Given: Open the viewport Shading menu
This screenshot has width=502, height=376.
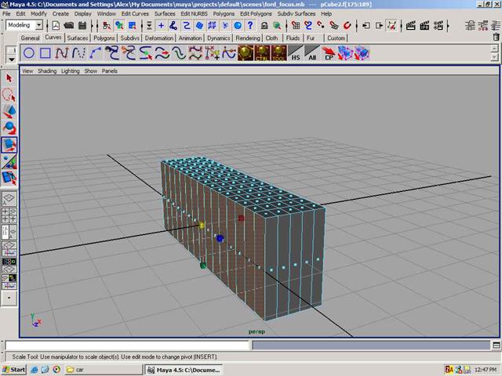Looking at the screenshot, I should point(47,70).
